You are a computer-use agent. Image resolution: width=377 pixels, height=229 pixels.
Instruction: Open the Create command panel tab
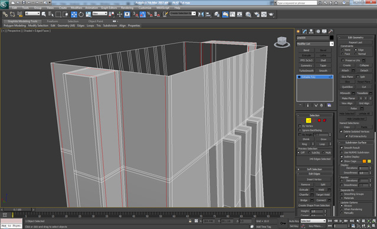(299, 31)
